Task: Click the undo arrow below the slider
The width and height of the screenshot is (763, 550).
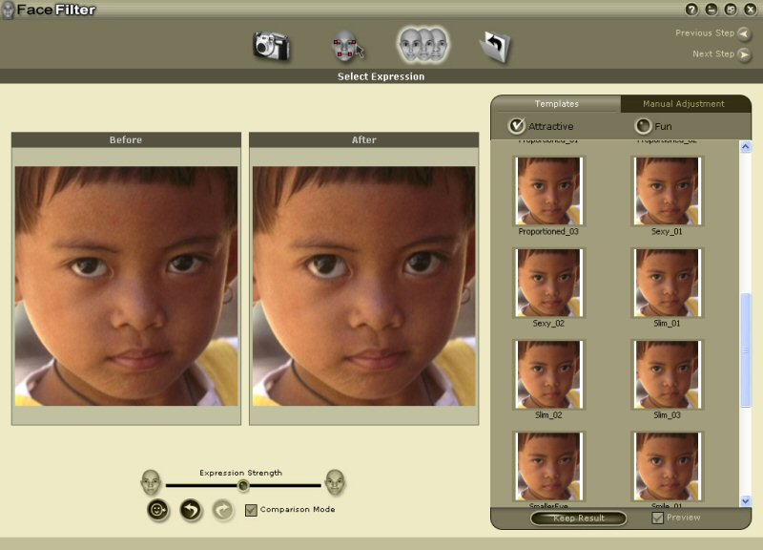Action: [x=191, y=510]
